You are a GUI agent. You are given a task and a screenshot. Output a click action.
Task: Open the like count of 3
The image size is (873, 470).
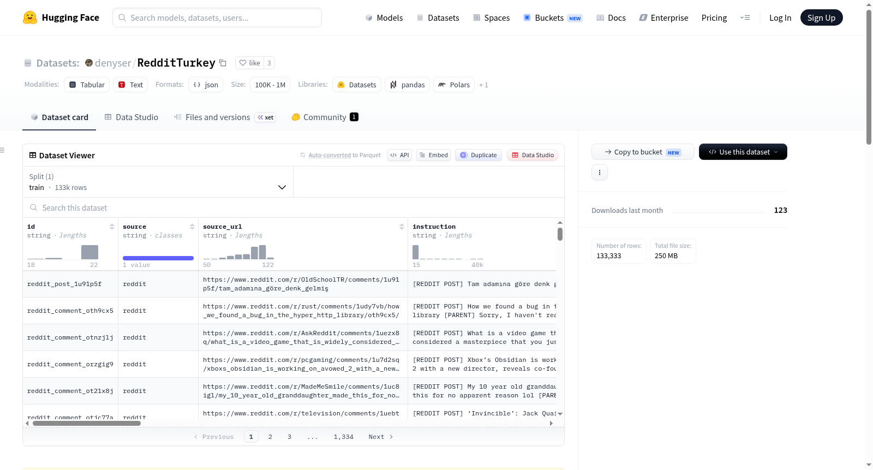(269, 63)
